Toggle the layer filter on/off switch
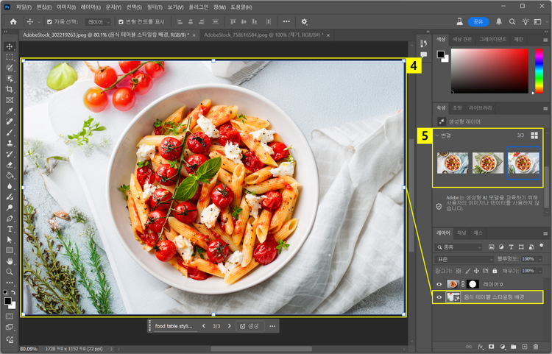Screen dimensions: 552x354 pyautogui.click(x=542, y=246)
